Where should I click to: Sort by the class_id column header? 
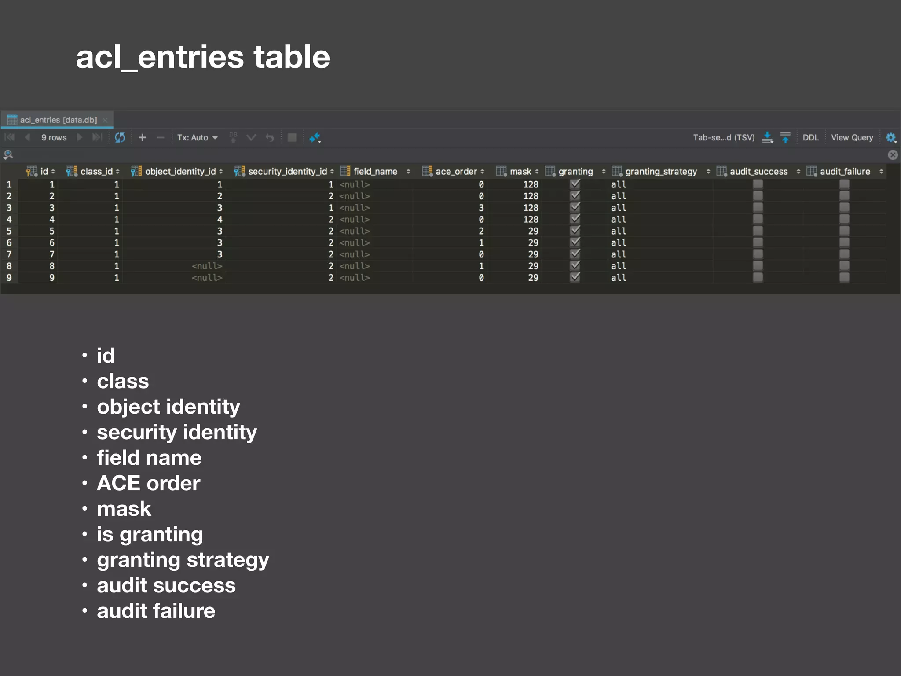click(93, 171)
